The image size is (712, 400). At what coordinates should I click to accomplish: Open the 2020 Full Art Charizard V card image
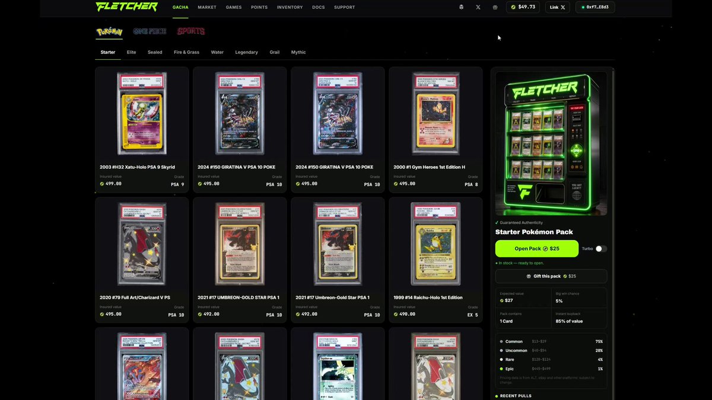[x=142, y=244]
